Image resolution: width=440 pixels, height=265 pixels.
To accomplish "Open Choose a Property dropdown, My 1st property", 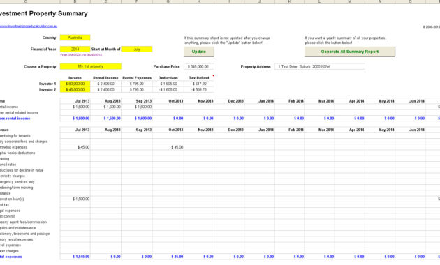I will click(x=90, y=66).
